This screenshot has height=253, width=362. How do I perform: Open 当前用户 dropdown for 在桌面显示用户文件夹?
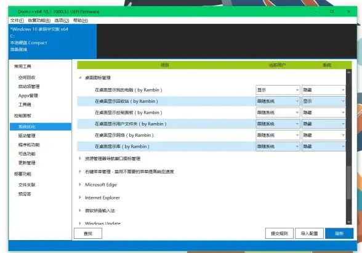tap(278, 124)
